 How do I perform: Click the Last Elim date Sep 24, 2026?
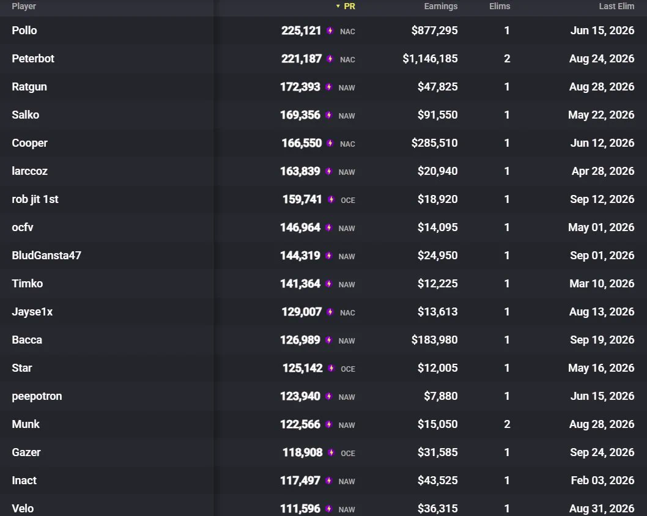click(x=602, y=452)
